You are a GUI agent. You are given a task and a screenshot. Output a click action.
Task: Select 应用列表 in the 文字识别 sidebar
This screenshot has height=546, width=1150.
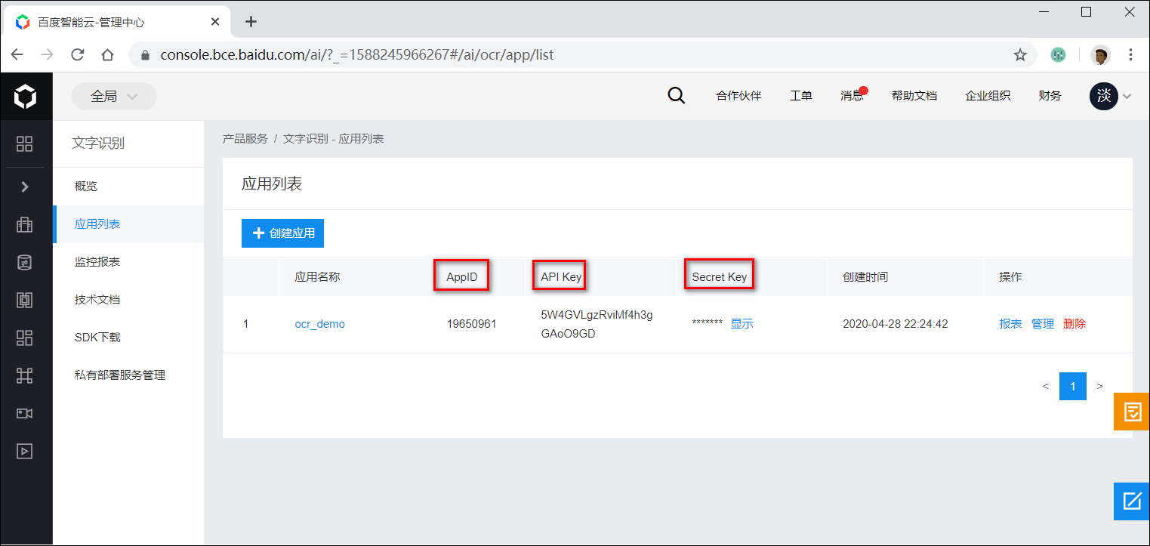(x=128, y=224)
